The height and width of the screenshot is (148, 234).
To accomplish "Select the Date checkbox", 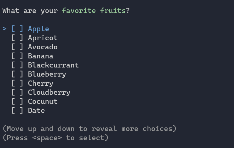I will coord(17,111).
